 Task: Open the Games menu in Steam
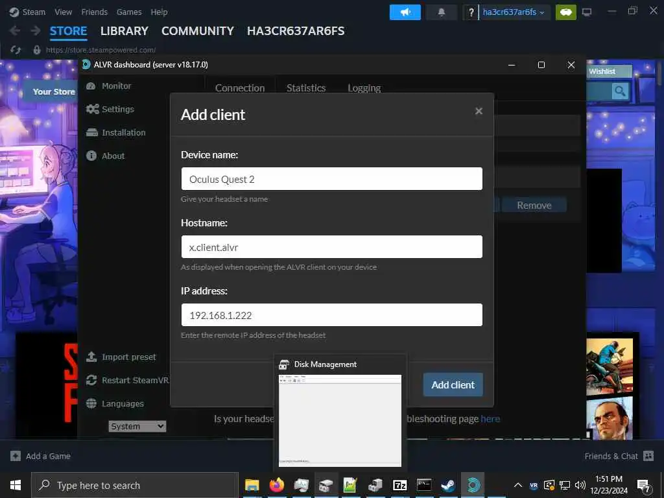129,12
